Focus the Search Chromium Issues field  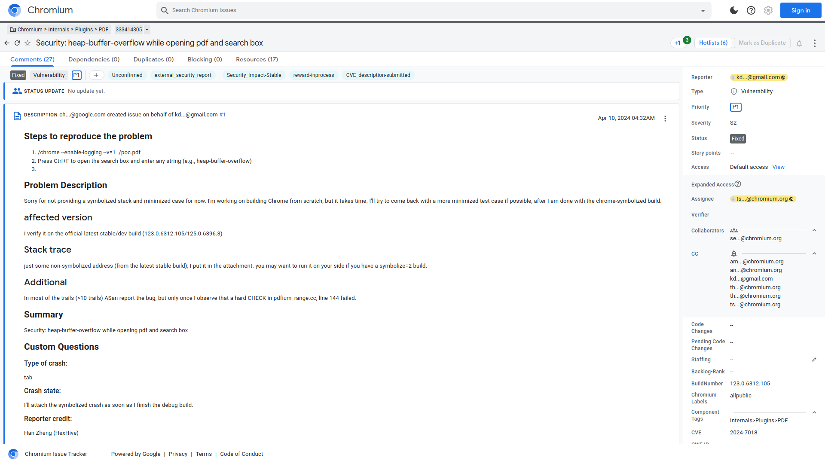pyautogui.click(x=434, y=10)
